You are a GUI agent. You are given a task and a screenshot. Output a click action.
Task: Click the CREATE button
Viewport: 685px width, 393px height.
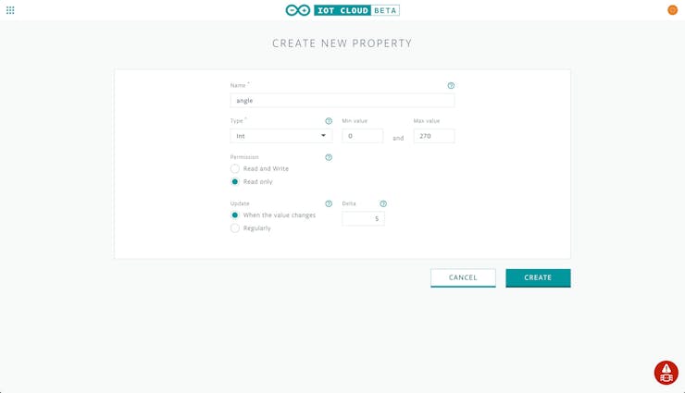[x=538, y=277]
